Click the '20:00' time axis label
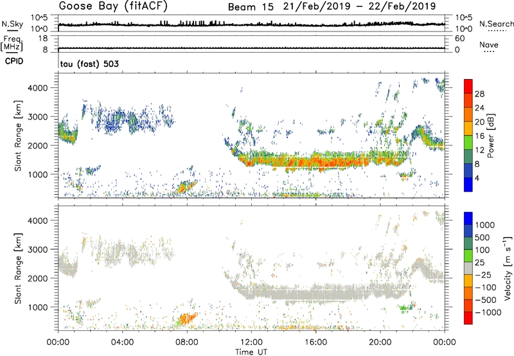This screenshot has width=514, height=356. [380, 343]
